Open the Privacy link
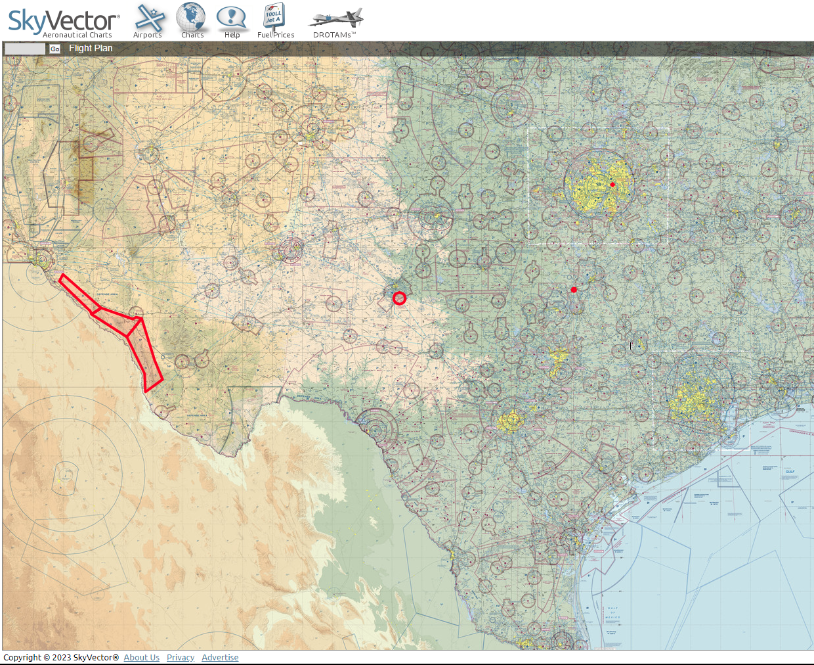814x665 pixels. [181, 657]
